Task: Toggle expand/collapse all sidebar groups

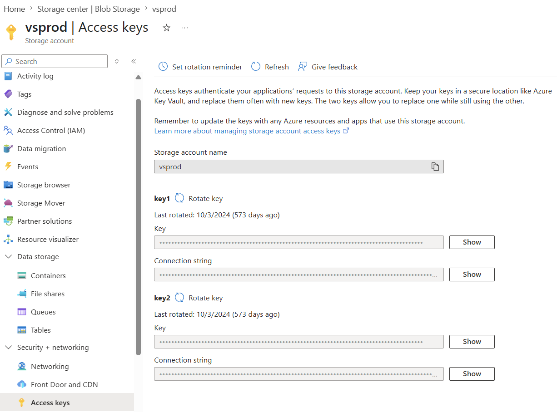Action: coord(117,61)
